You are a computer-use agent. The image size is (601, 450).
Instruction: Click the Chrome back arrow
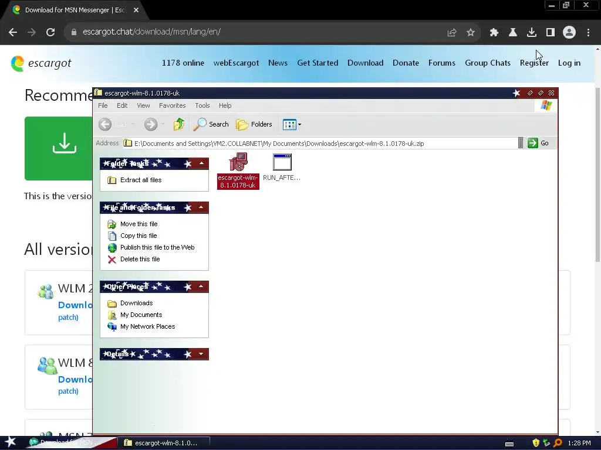[13, 32]
